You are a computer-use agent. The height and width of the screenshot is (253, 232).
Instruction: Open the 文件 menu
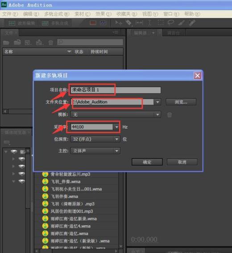click(10, 14)
